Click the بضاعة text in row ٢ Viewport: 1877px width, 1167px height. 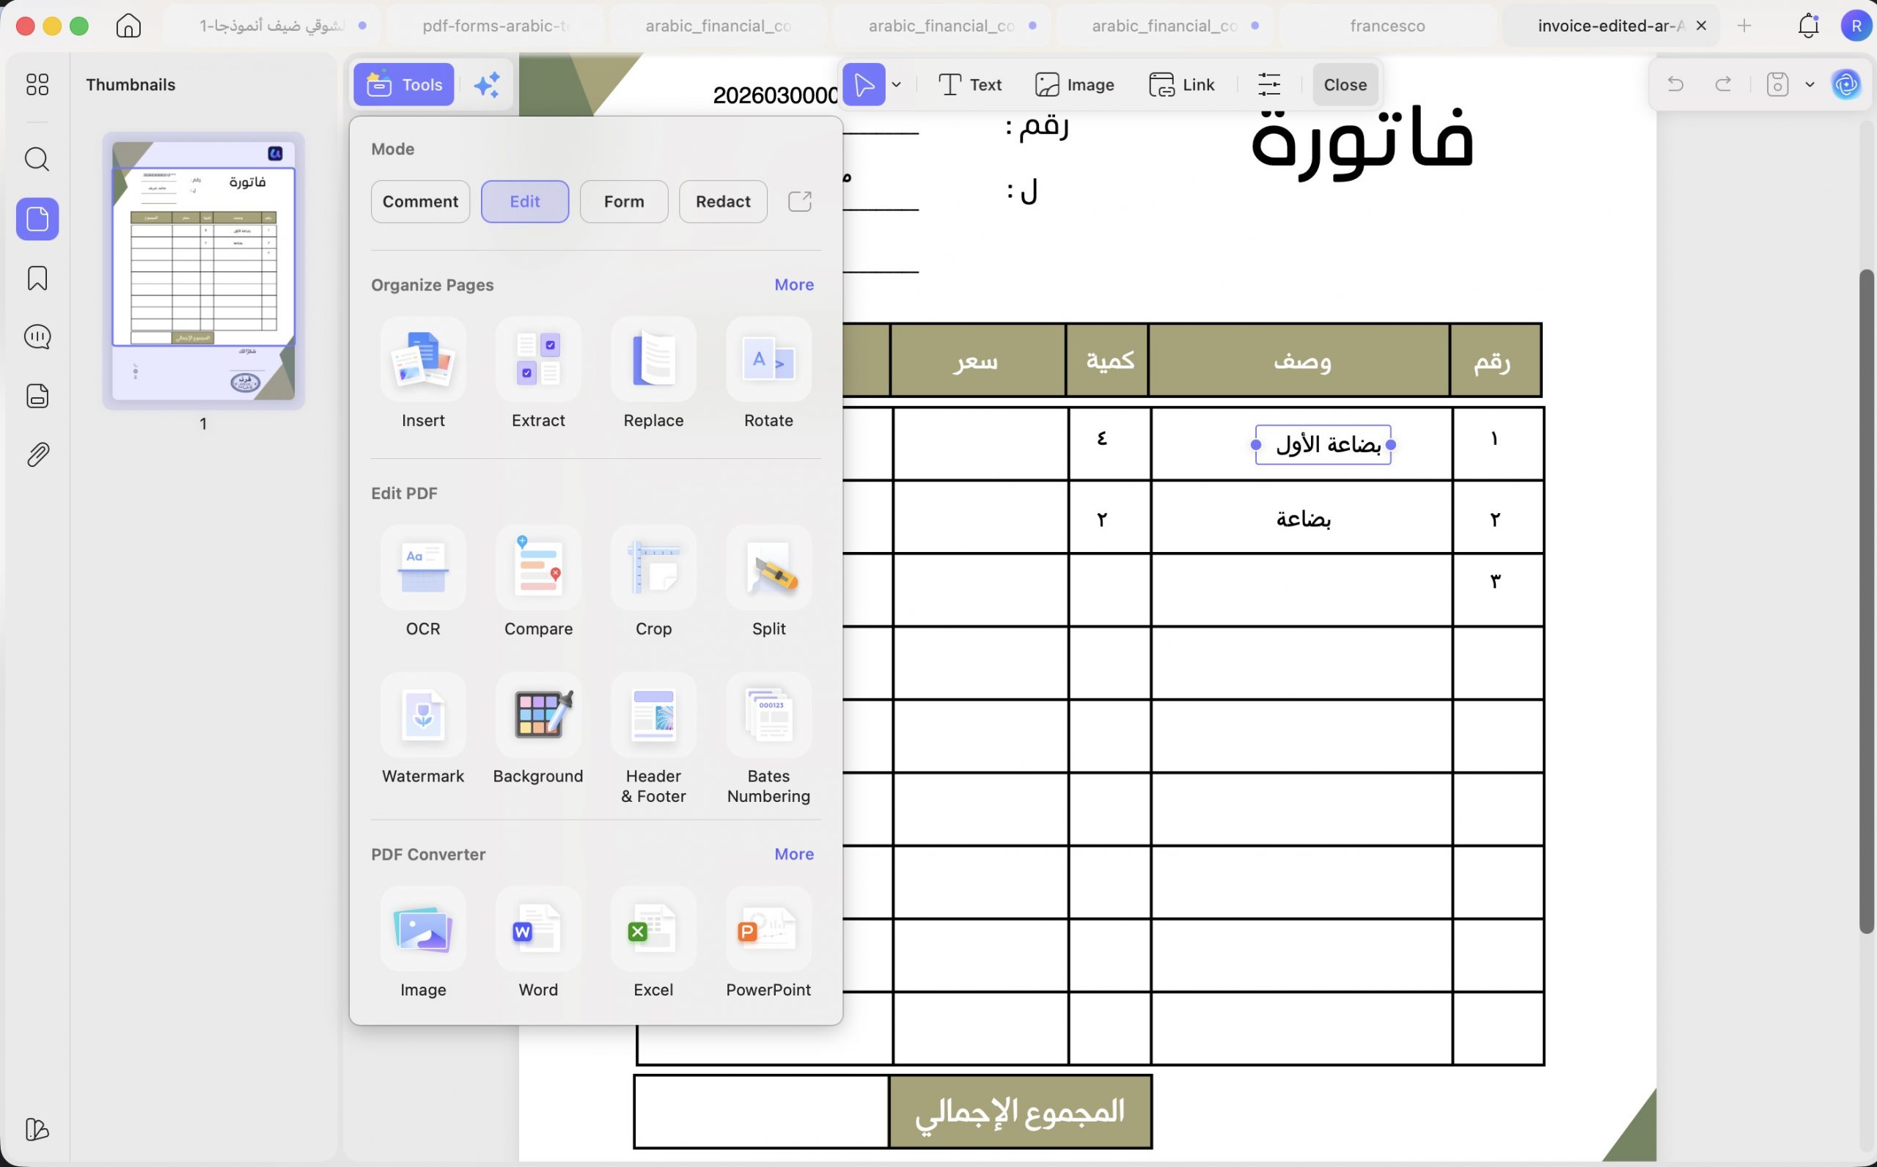pyautogui.click(x=1303, y=518)
